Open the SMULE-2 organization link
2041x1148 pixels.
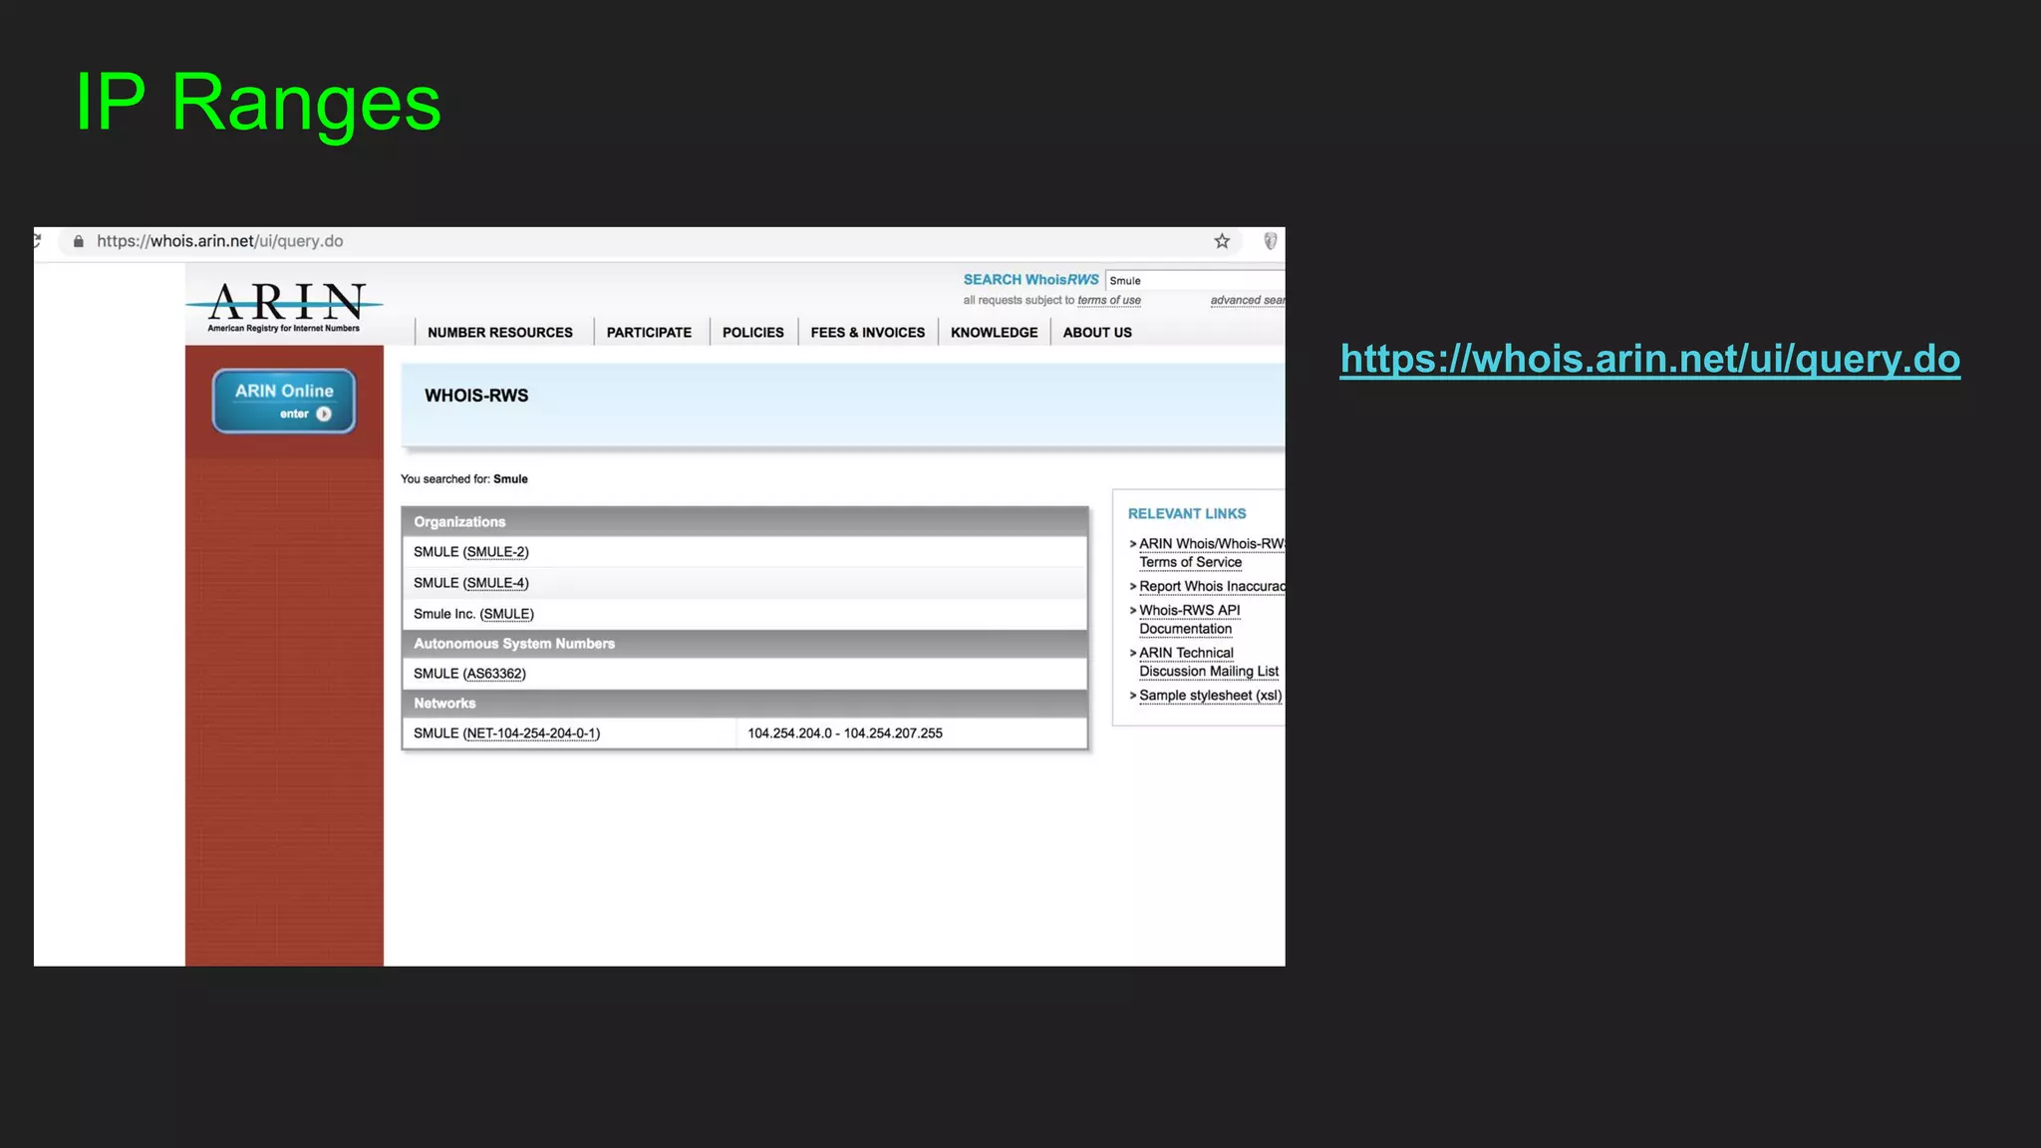pos(496,552)
